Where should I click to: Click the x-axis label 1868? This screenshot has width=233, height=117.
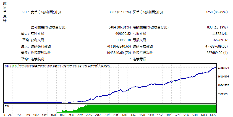tap(62, 115)
